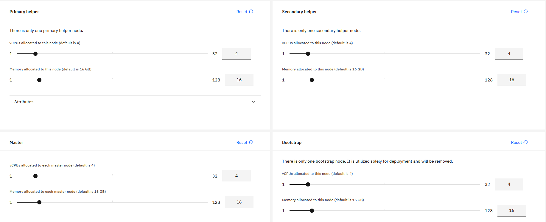This screenshot has width=546, height=222.
Task: Click Bootstrap memory slider handle
Action: [312, 211]
